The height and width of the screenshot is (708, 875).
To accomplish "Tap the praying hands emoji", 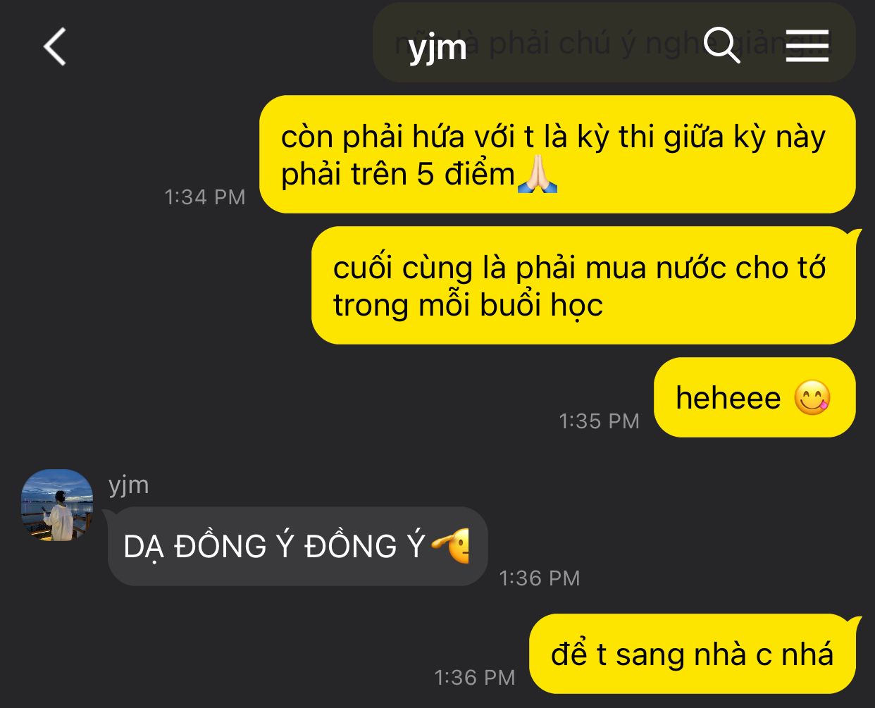I will [x=538, y=174].
